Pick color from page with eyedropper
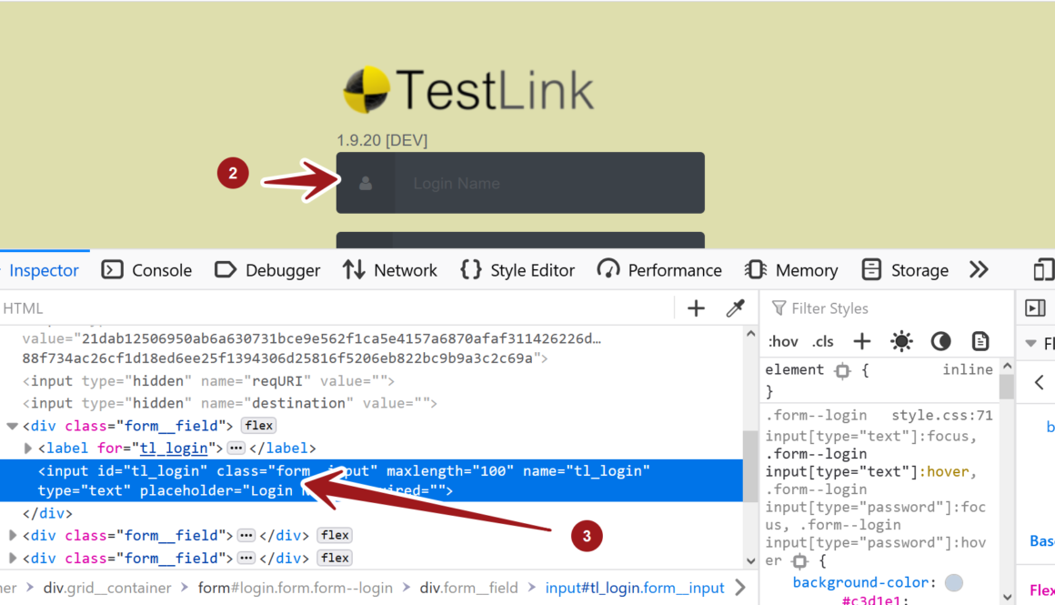 [x=736, y=308]
